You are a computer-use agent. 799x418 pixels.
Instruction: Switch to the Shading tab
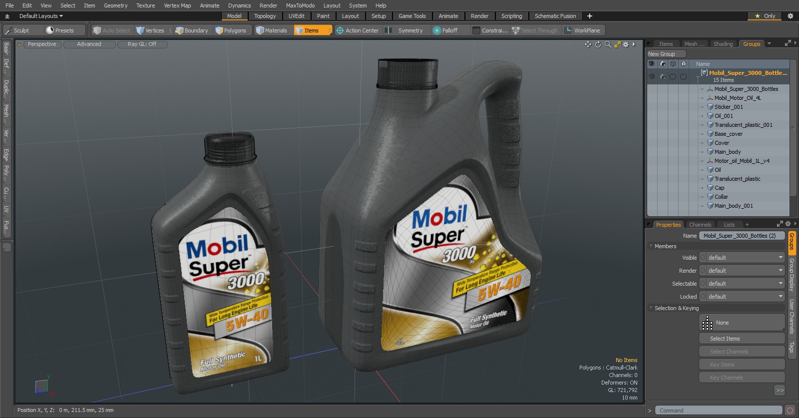coord(723,44)
